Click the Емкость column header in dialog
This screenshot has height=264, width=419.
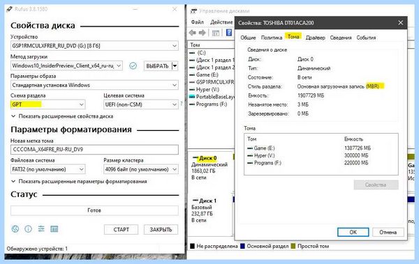coord(353,139)
